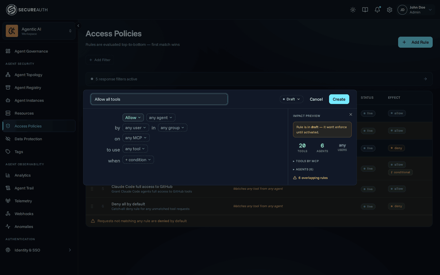The height and width of the screenshot is (275, 440).
Task: Expand the Agents (6) section
Action: [x=303, y=169]
